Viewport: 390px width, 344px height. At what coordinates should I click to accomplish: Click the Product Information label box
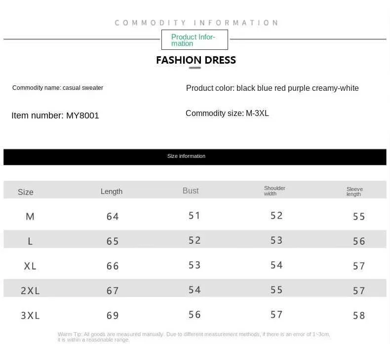pos(195,39)
